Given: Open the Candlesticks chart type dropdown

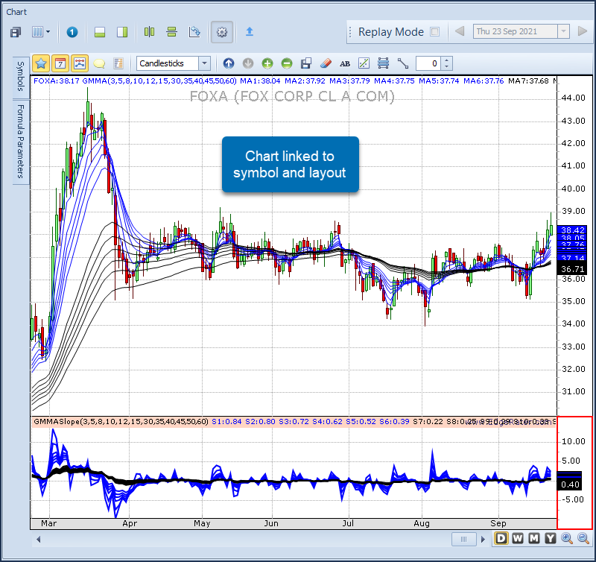Looking at the screenshot, I should [x=204, y=63].
